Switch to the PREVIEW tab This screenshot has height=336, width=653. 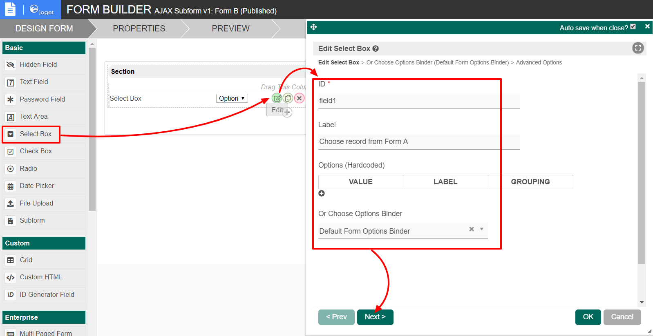pyautogui.click(x=230, y=29)
